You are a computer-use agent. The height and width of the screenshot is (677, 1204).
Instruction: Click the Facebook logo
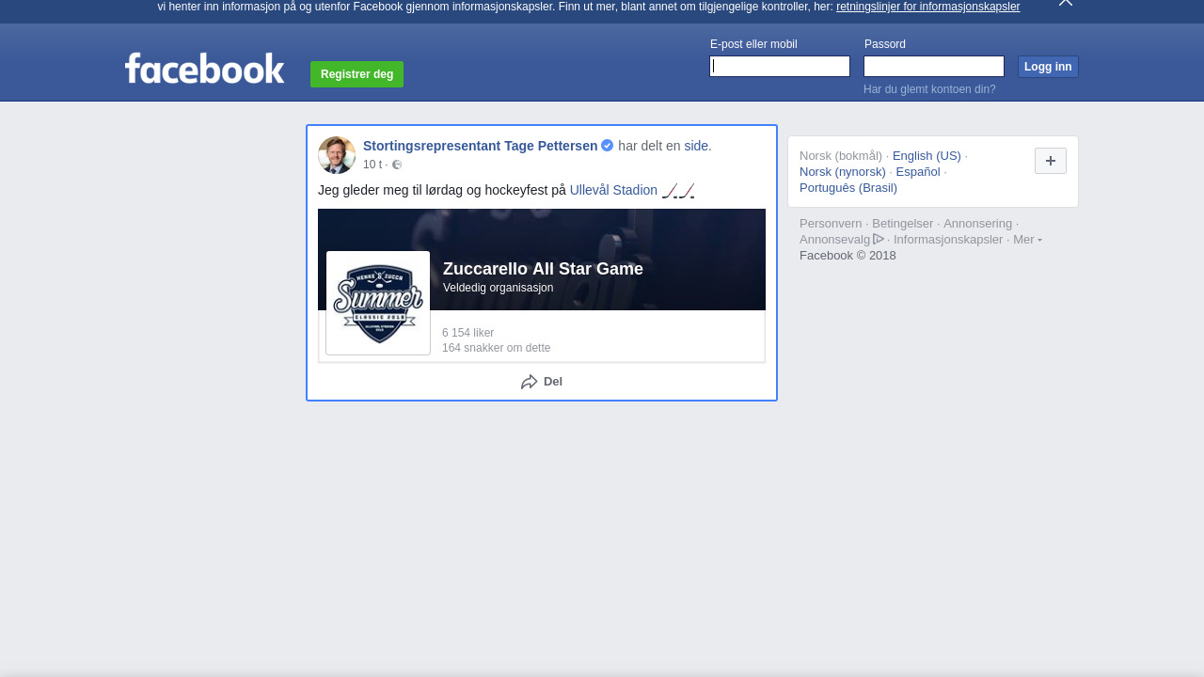204,69
